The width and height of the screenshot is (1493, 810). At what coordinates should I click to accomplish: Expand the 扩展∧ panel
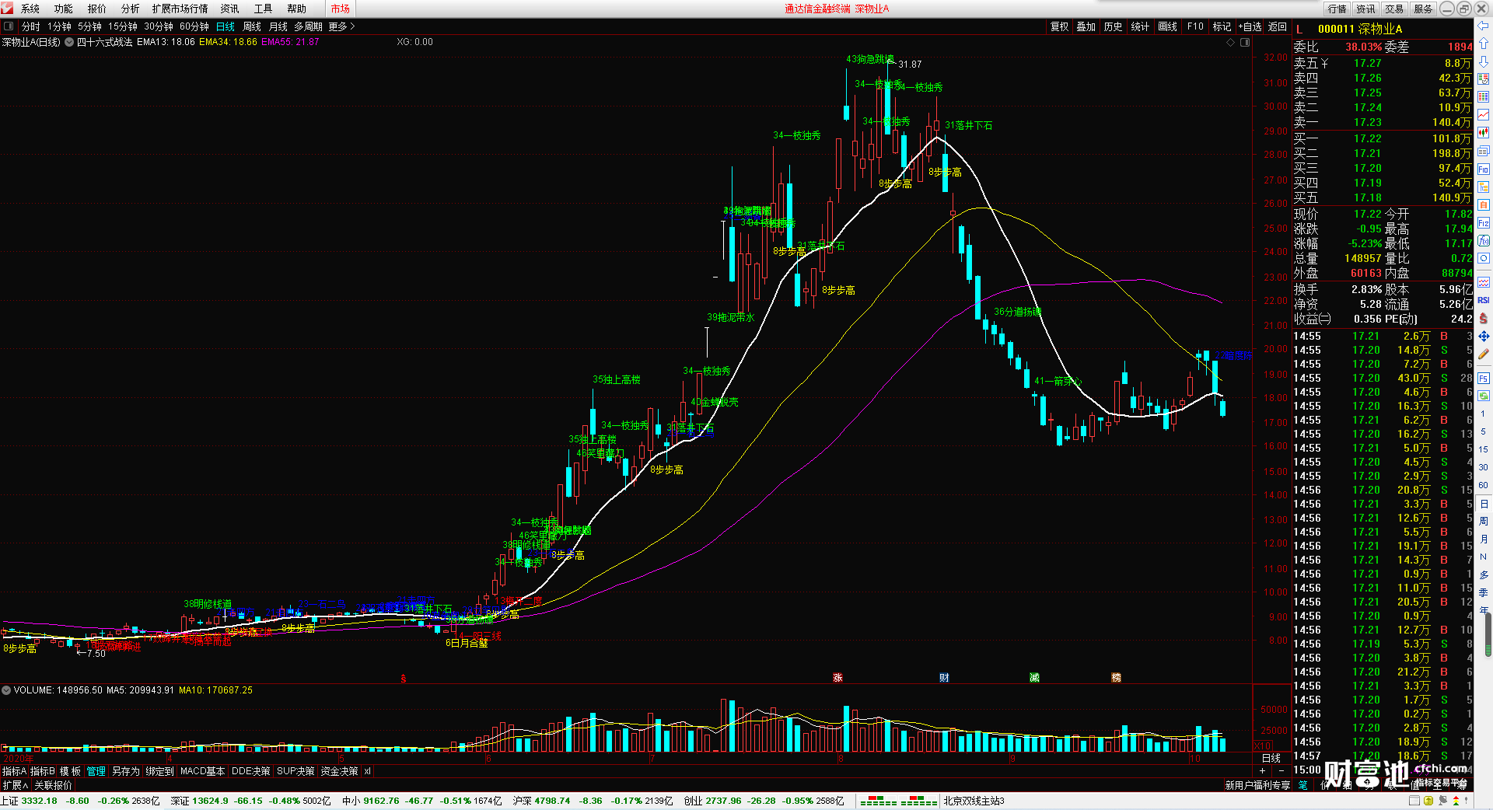(x=15, y=785)
